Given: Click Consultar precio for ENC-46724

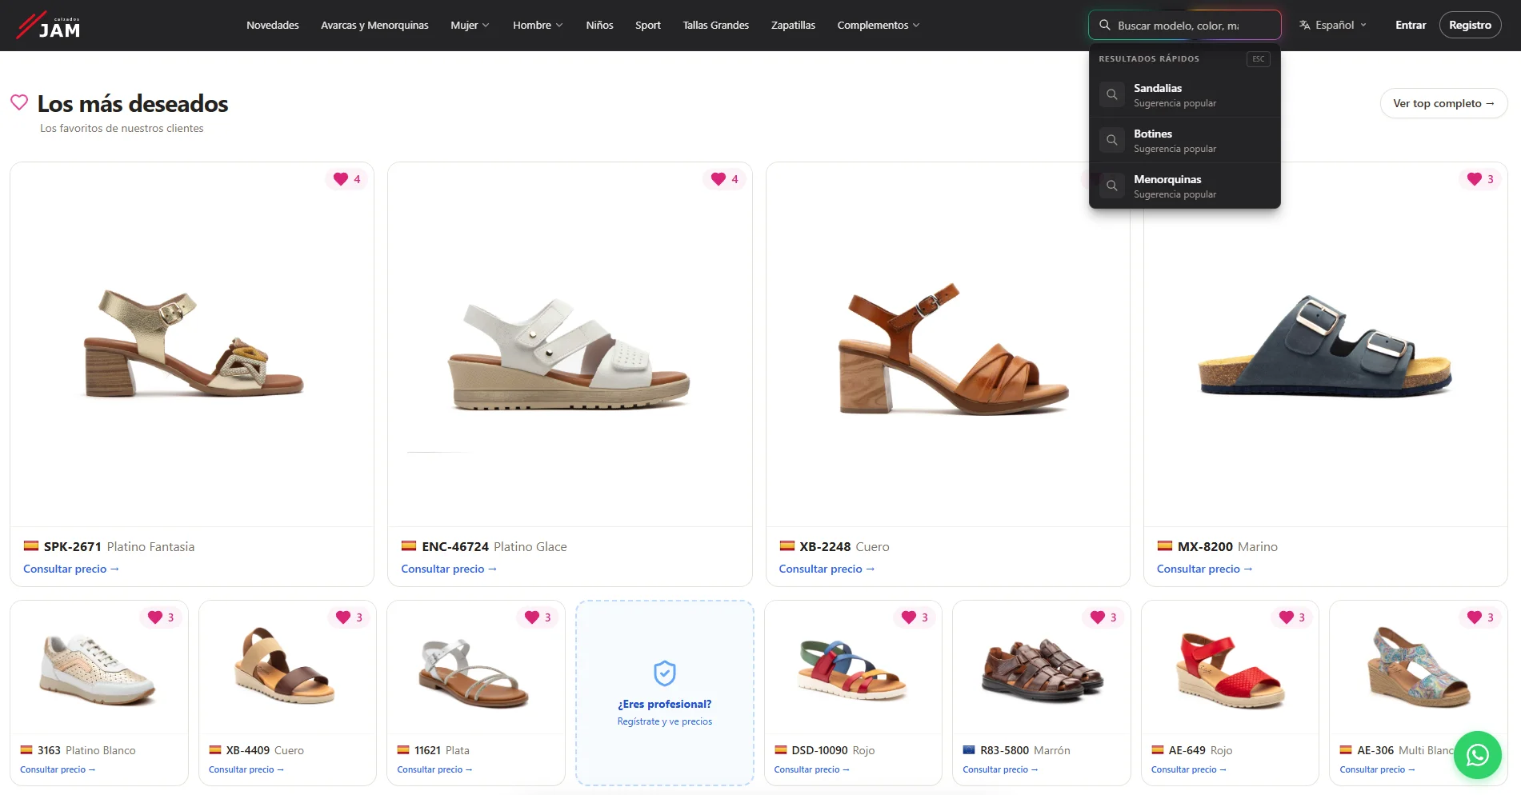Looking at the screenshot, I should [x=449, y=569].
